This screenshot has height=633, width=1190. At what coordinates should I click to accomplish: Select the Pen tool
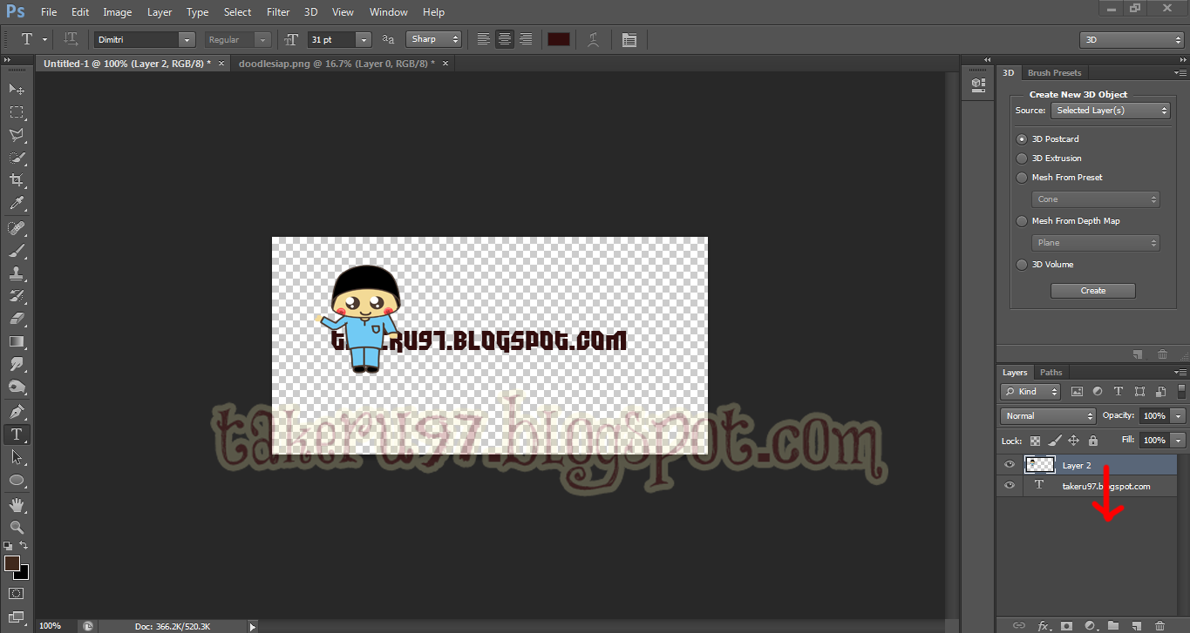coord(17,411)
